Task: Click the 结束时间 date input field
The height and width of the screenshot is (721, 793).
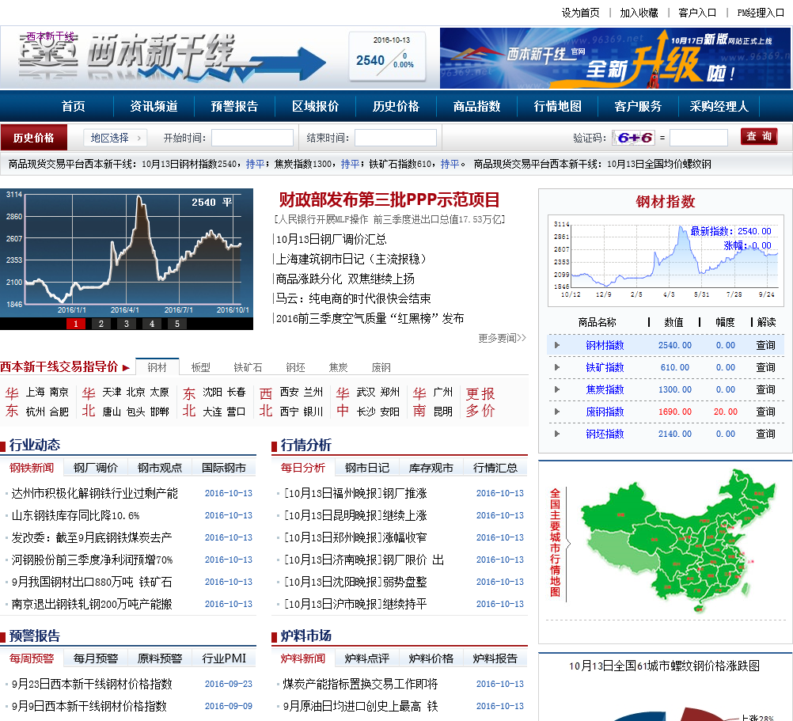Action: pyautogui.click(x=396, y=138)
